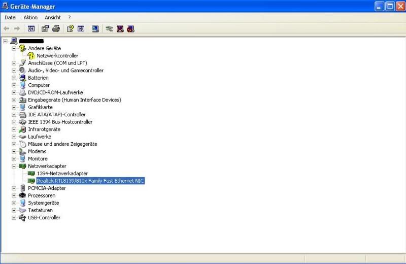
Task: Collapse the Netzwerkadapter node
Action: point(14,167)
